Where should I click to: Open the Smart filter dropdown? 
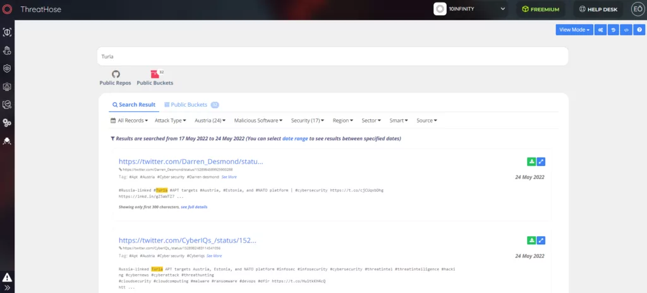coord(399,121)
